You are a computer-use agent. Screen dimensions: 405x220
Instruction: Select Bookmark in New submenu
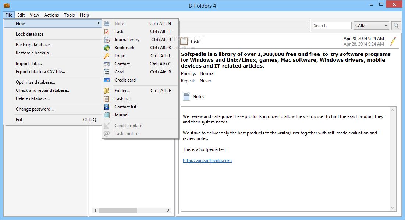click(x=140, y=48)
